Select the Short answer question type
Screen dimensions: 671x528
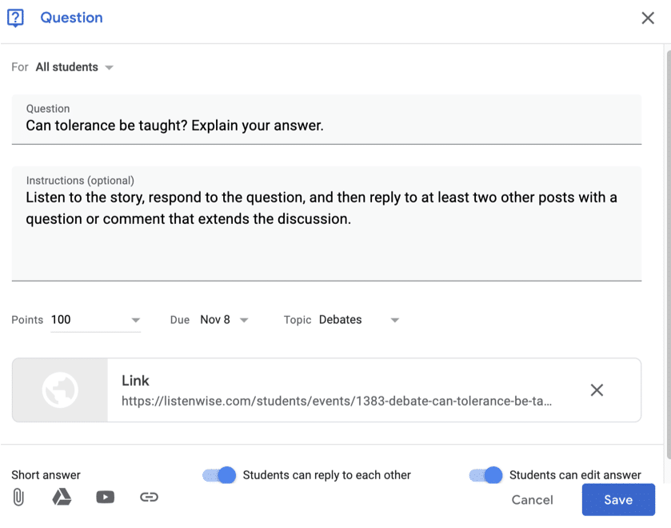46,475
